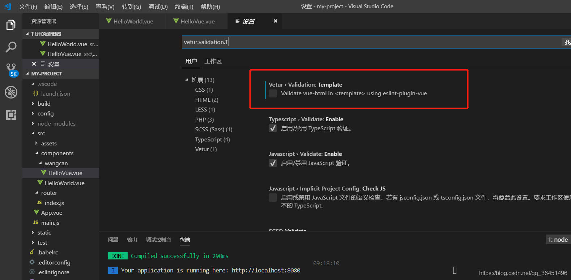
Task: Close 设置 in open editors list
Action: pyautogui.click(x=34, y=64)
